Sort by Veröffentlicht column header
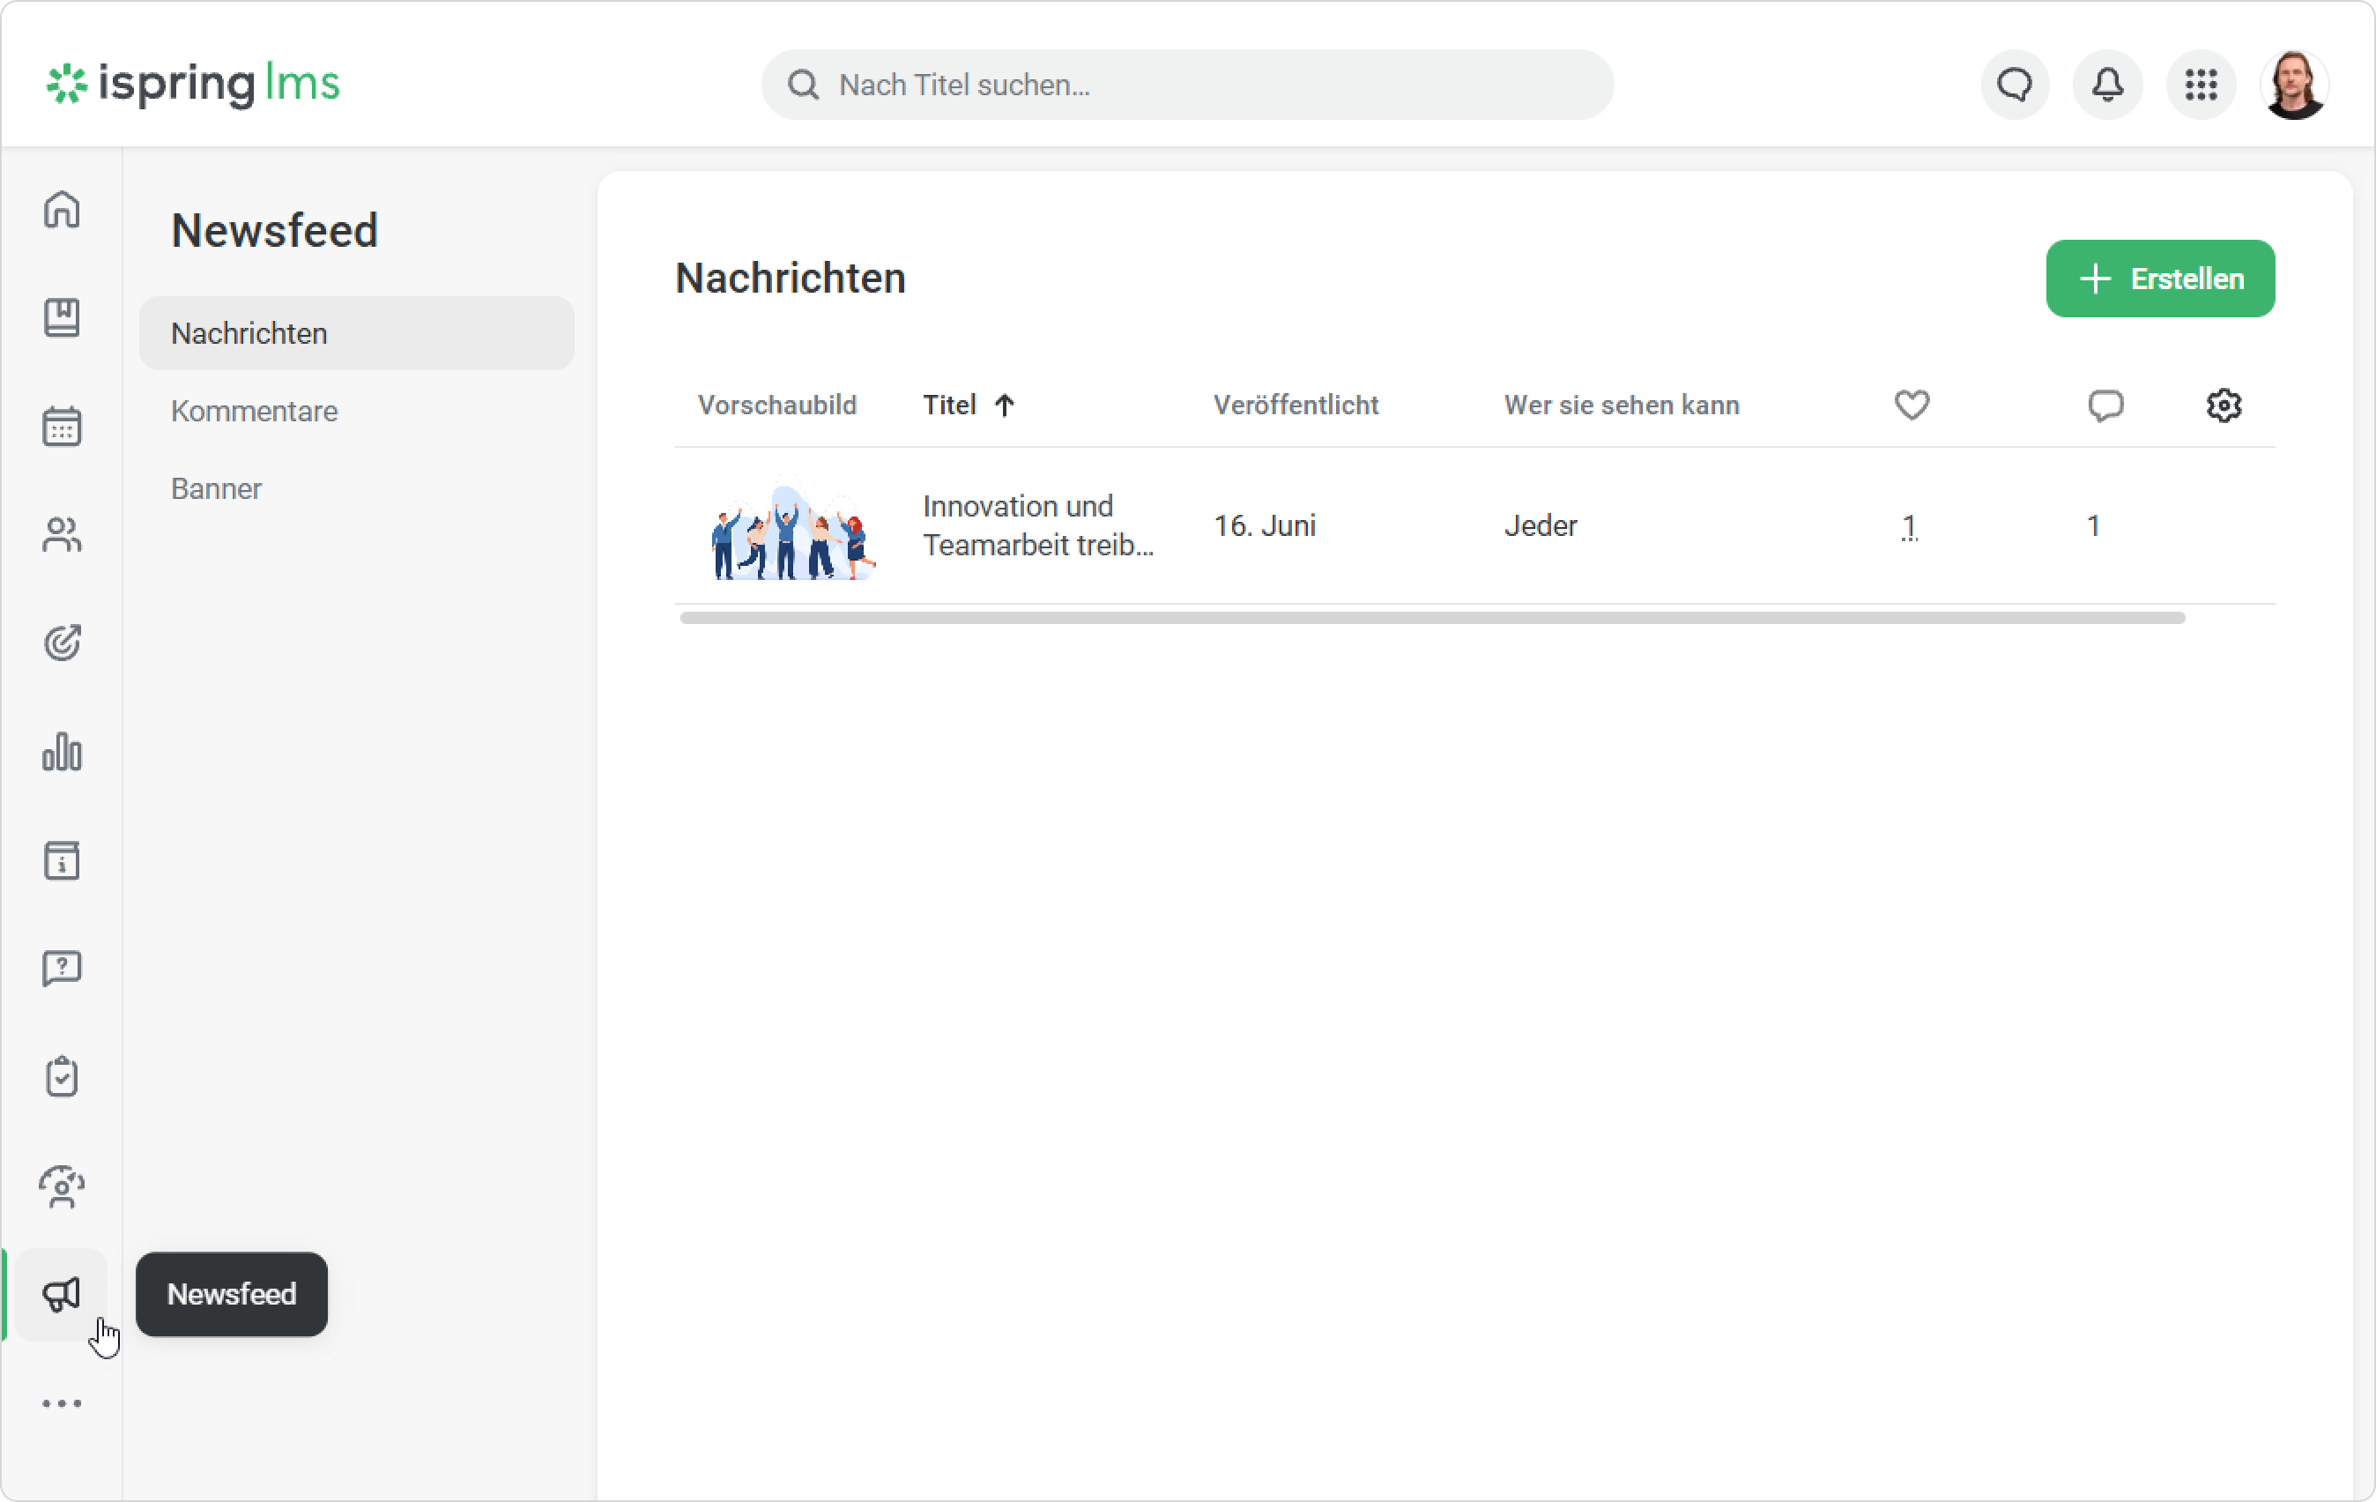The width and height of the screenshot is (2376, 1502). [1296, 405]
